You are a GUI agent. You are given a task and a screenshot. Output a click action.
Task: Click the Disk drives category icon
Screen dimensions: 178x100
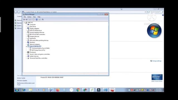click(x=28, y=27)
